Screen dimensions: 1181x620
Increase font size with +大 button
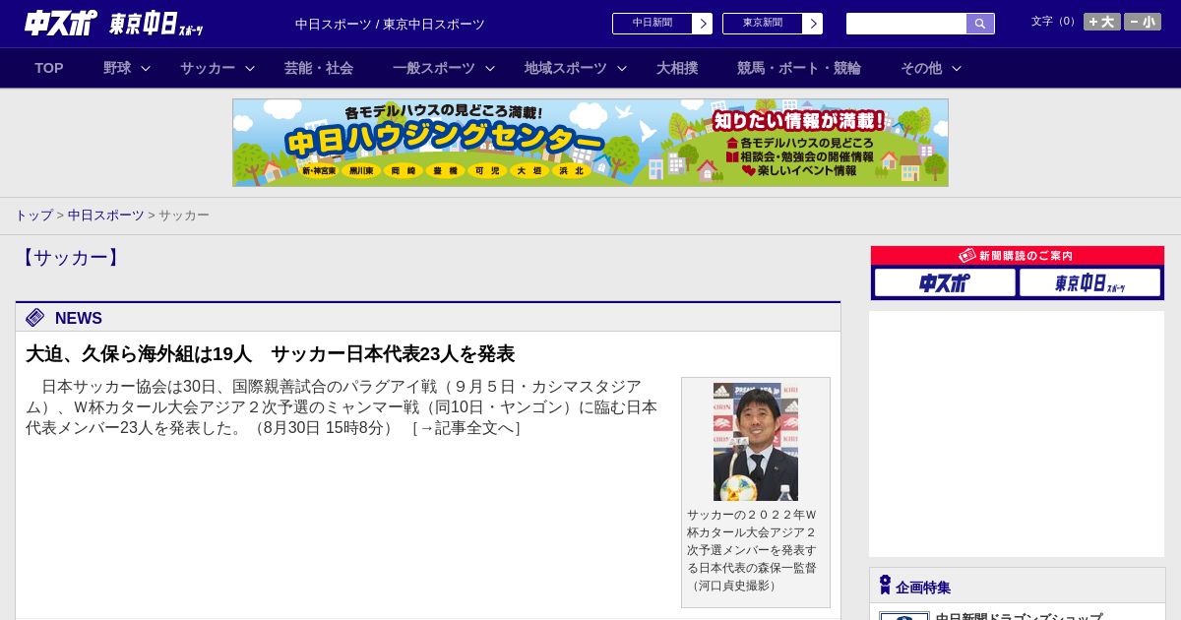coord(1102,22)
